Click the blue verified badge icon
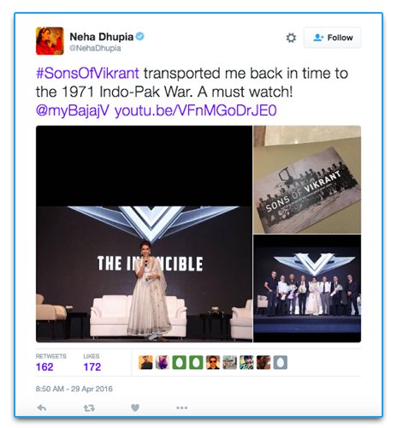The image size is (397, 428). tap(139, 37)
